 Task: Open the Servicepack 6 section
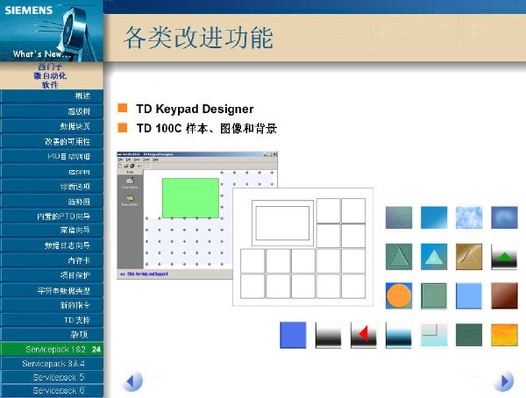point(52,391)
